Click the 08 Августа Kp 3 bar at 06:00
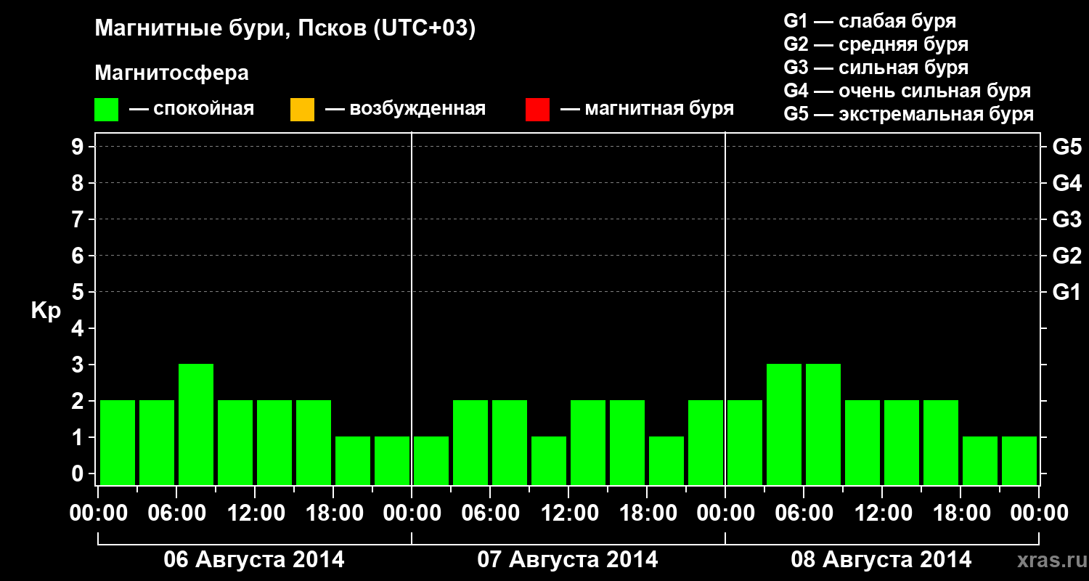Image resolution: width=1089 pixels, height=581 pixels. [x=823, y=424]
